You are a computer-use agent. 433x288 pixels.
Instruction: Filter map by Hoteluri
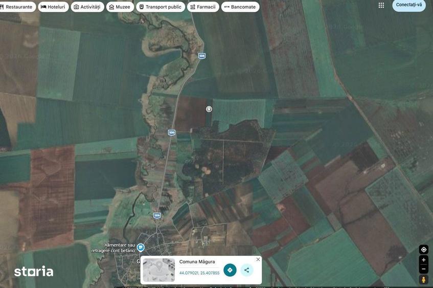(x=53, y=7)
